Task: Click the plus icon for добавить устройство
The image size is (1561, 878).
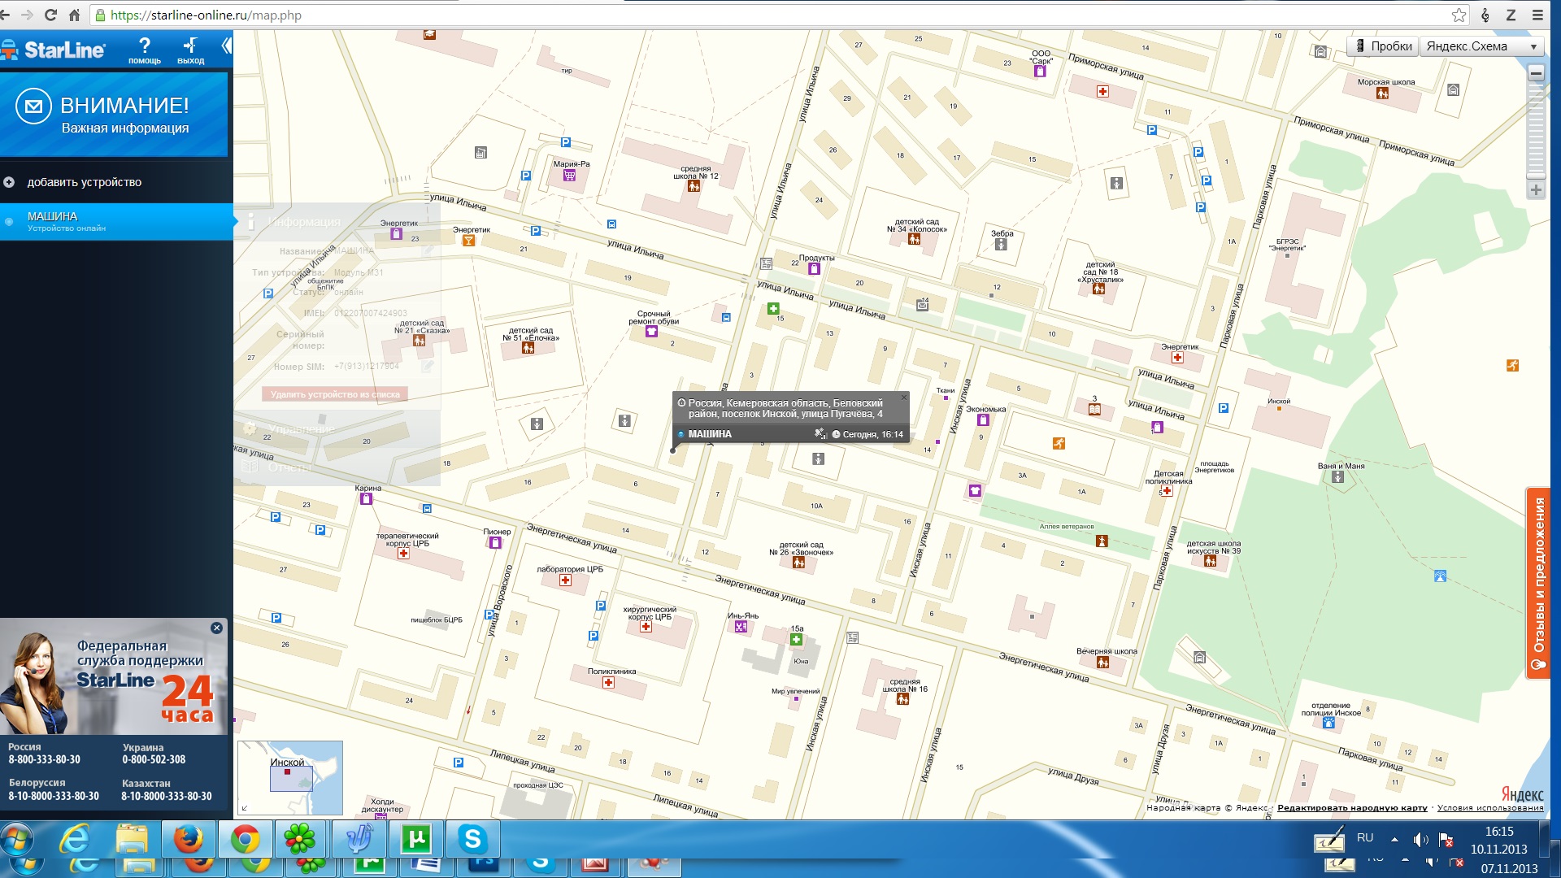Action: 9,182
